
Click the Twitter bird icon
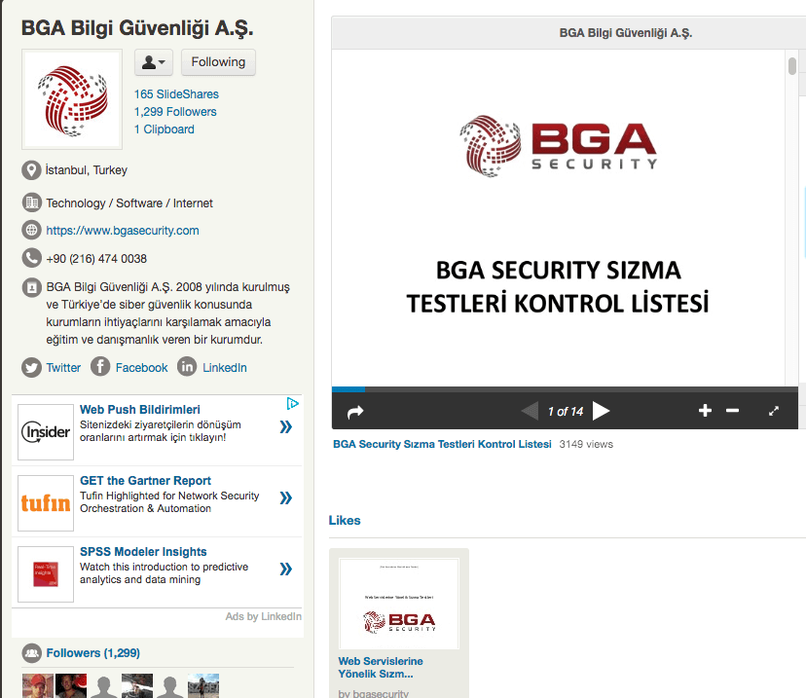point(31,368)
